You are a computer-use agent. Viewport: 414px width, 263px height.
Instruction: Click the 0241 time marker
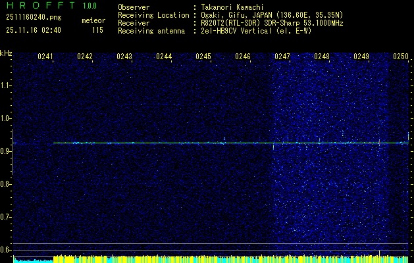coord(45,57)
